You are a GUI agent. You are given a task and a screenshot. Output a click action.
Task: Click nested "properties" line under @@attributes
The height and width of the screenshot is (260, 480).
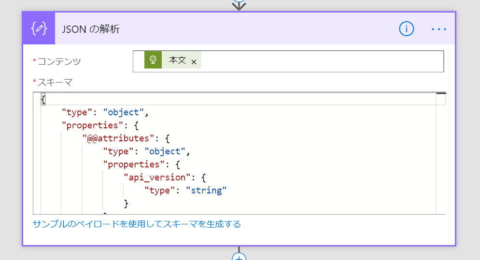[141, 164]
